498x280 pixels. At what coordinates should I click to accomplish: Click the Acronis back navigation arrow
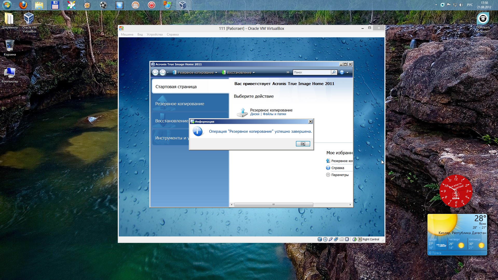pos(155,73)
